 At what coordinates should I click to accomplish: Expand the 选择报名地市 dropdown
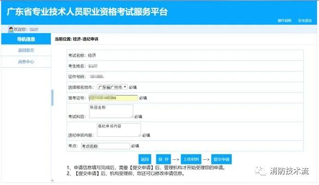point(112,87)
